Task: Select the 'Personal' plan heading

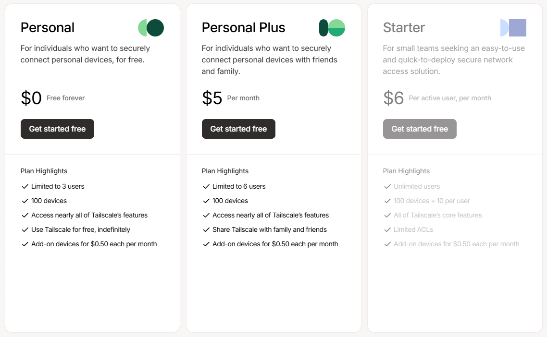Action: tap(48, 28)
